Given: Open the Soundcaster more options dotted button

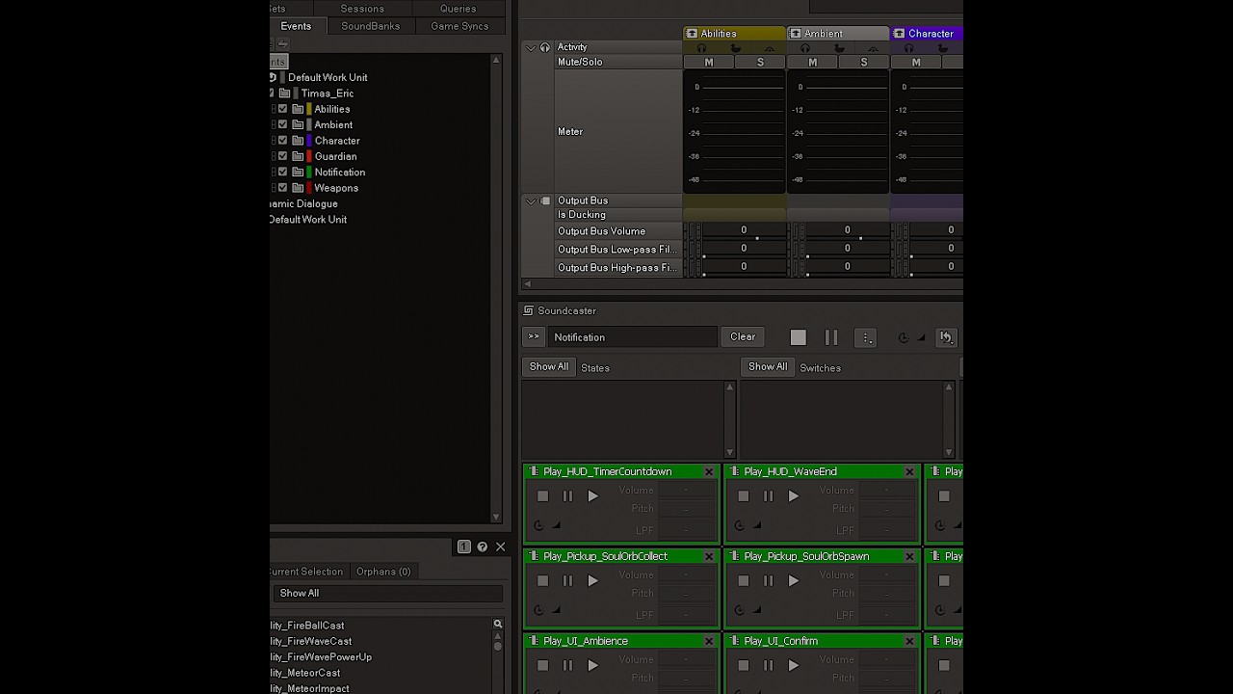Looking at the screenshot, I should click(x=866, y=337).
